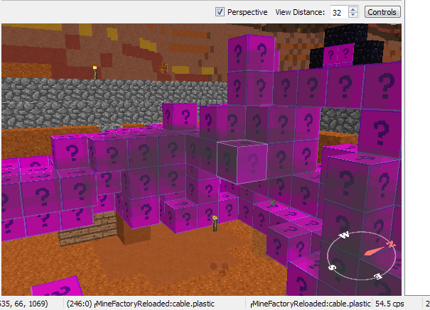This screenshot has height=310, width=430.
Task: Click the wall torch on the upper left
Action: tap(95, 72)
